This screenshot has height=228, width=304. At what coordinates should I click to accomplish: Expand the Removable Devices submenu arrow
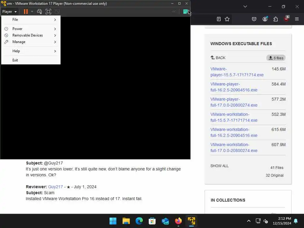55,36
